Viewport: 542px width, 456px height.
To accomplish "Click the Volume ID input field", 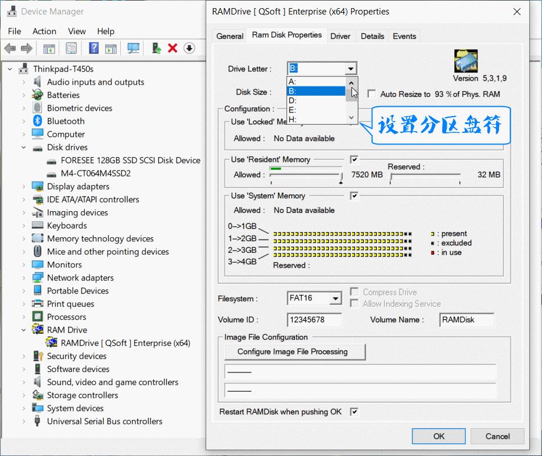I will tap(314, 320).
